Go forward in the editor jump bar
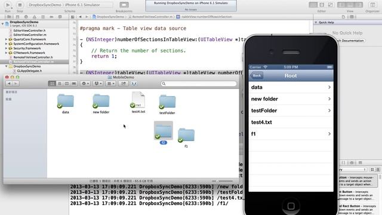The width and height of the screenshot is (382, 215). pyautogui.click(x=87, y=17)
